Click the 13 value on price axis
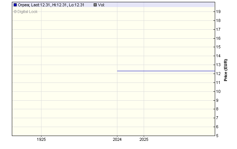 [218, 65]
